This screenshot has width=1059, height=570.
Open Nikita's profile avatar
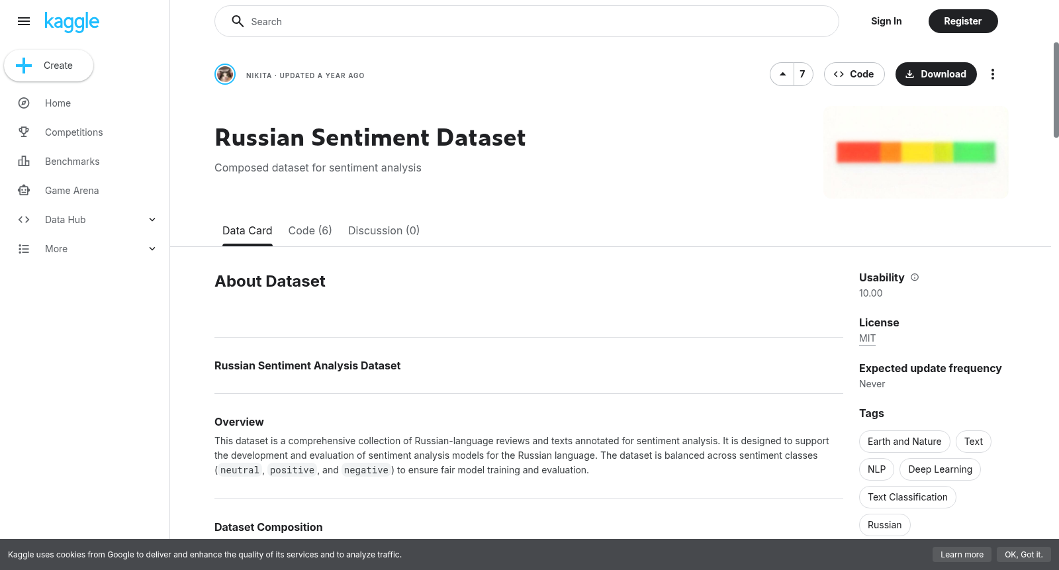pyautogui.click(x=225, y=74)
